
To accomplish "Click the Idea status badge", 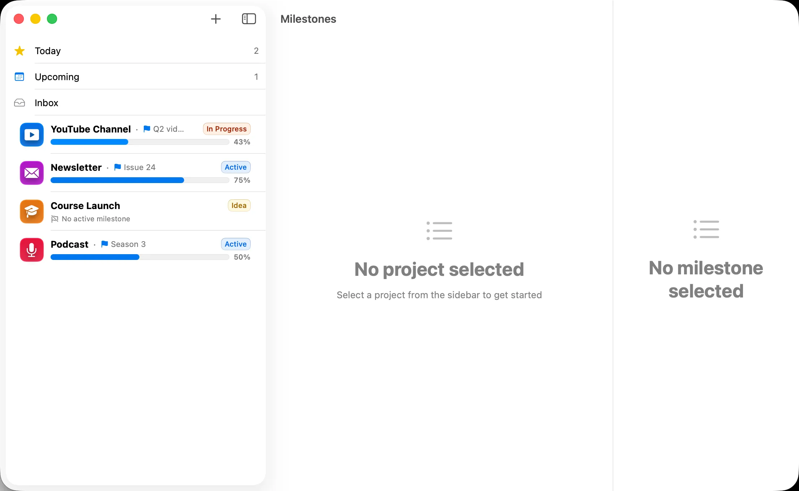I will pyautogui.click(x=239, y=205).
